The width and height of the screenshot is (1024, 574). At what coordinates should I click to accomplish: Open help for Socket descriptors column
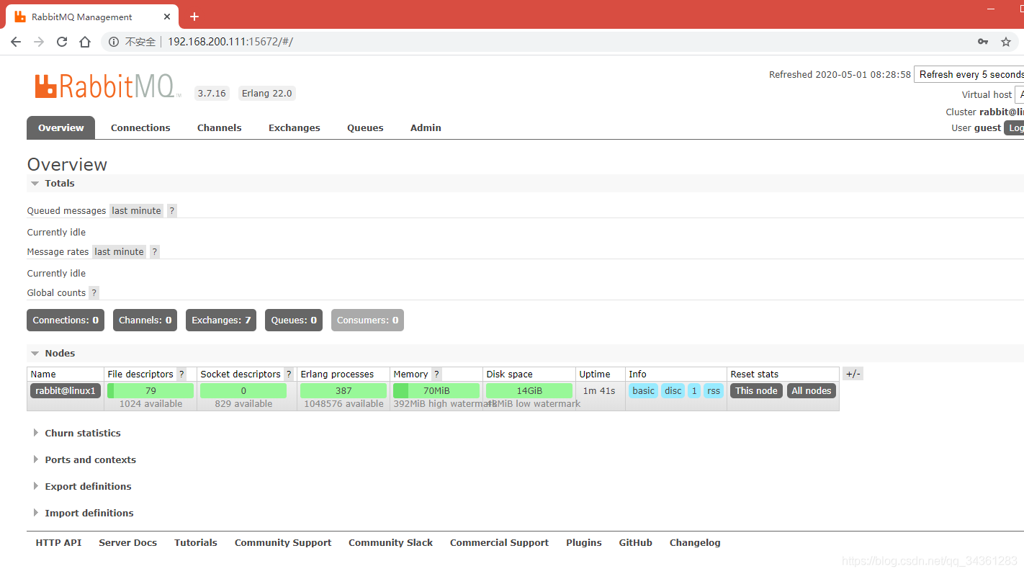coord(289,375)
